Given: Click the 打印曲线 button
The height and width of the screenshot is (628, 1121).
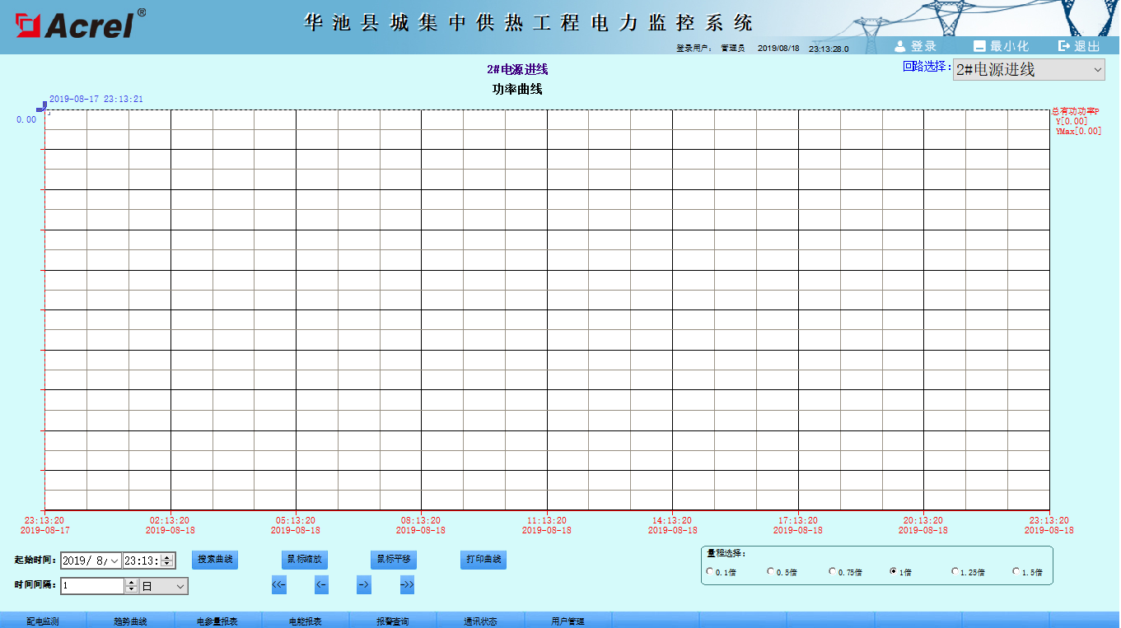Looking at the screenshot, I should pos(483,560).
